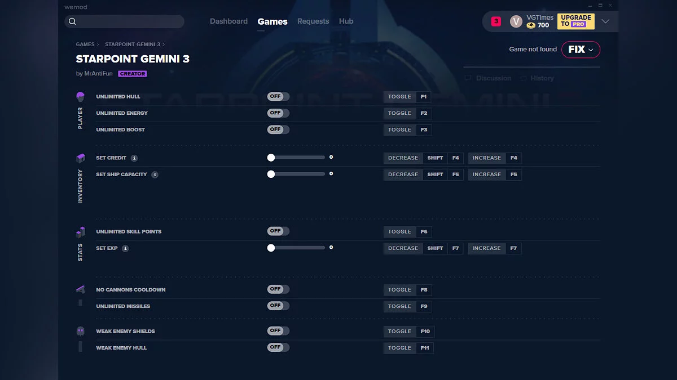Show info for Set Credit
This screenshot has width=677, height=380.
(134, 158)
